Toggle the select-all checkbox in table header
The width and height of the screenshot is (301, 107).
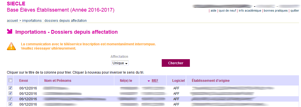[10, 80]
